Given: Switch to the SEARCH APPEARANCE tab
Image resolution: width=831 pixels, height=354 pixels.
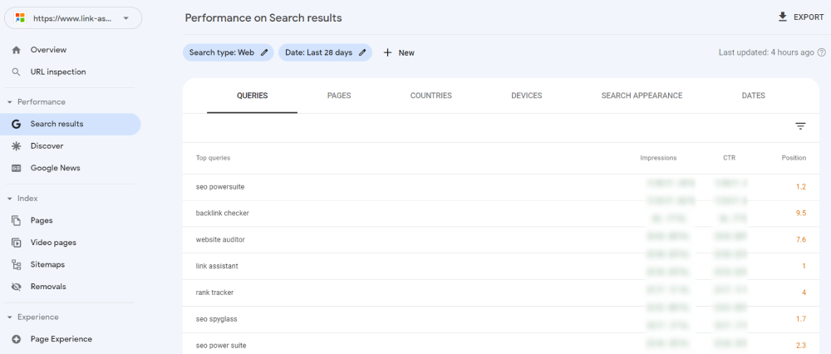Looking at the screenshot, I should (x=642, y=96).
